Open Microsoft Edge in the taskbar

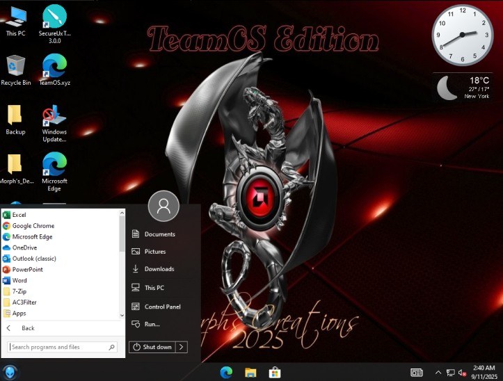(227, 373)
